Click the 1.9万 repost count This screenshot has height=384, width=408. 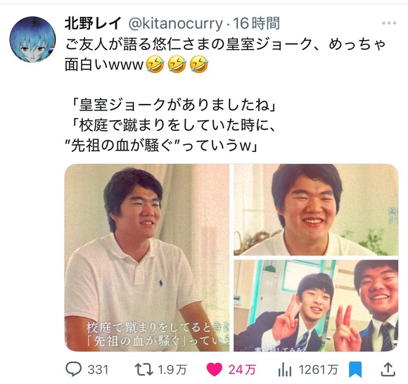tap(172, 370)
